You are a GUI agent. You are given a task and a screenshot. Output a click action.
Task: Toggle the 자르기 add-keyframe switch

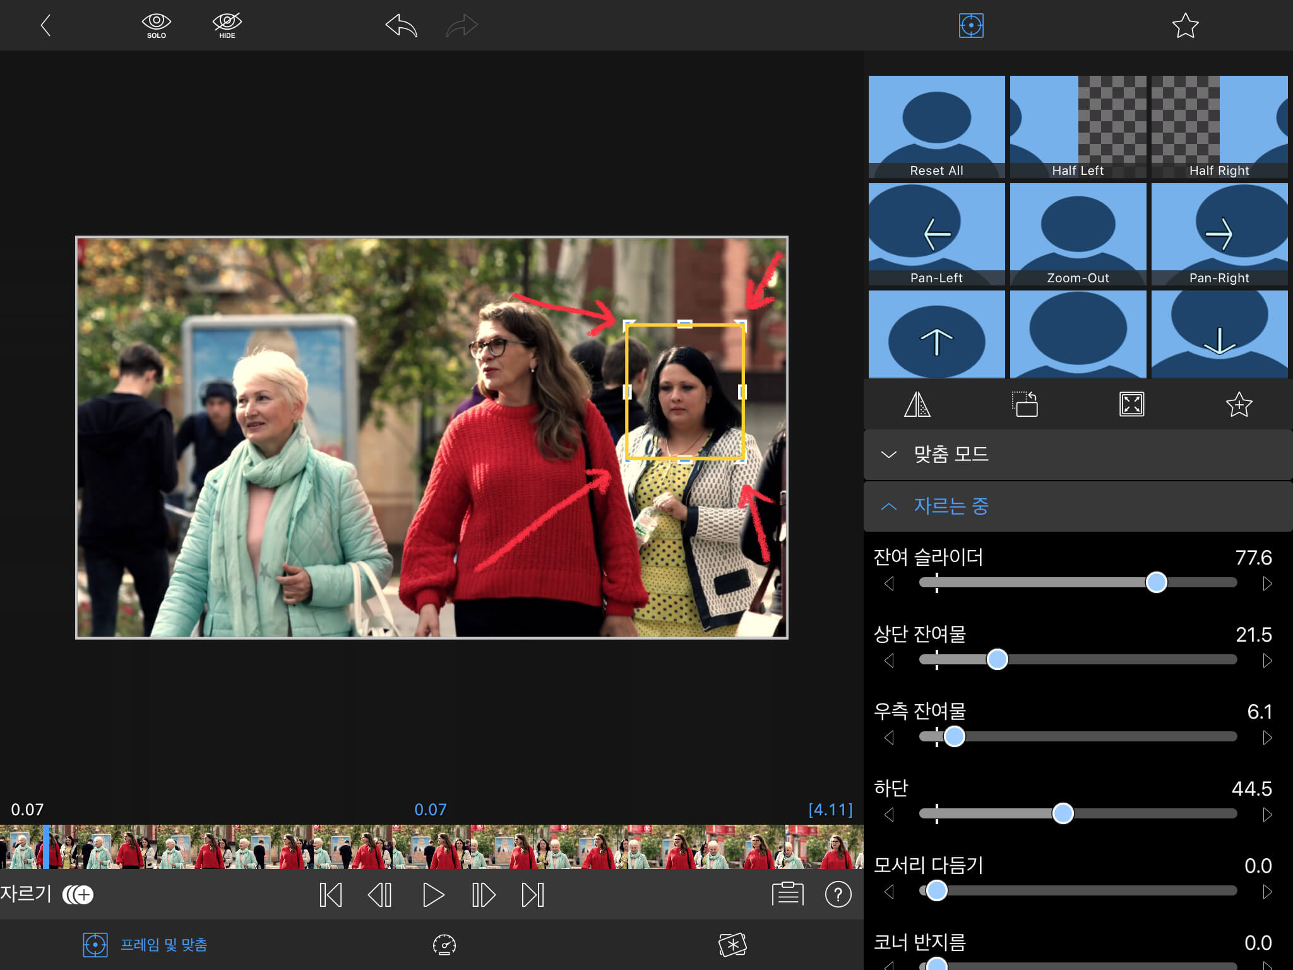coord(78,894)
